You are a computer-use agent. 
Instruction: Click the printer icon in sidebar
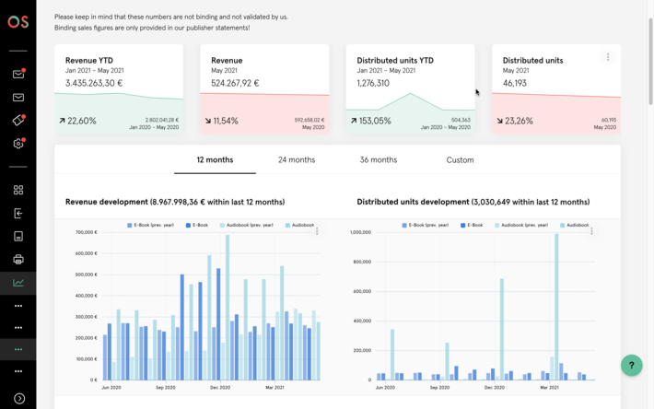click(x=18, y=260)
